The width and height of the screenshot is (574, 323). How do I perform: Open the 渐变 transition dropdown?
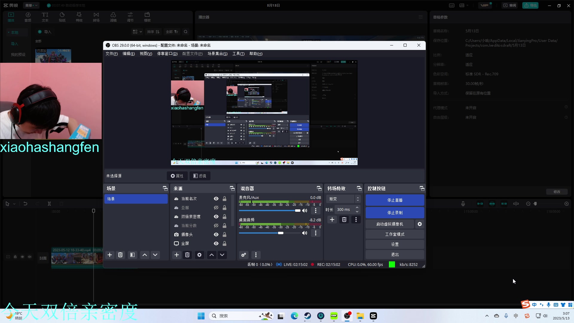[x=343, y=199]
